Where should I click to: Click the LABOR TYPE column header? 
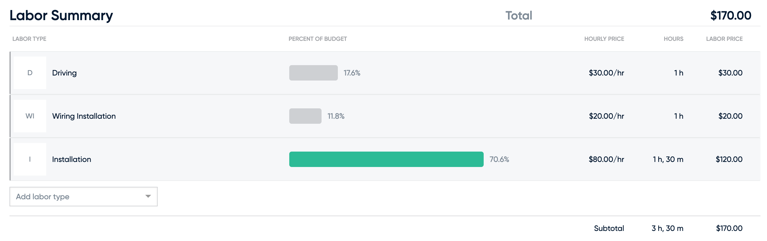click(x=29, y=39)
